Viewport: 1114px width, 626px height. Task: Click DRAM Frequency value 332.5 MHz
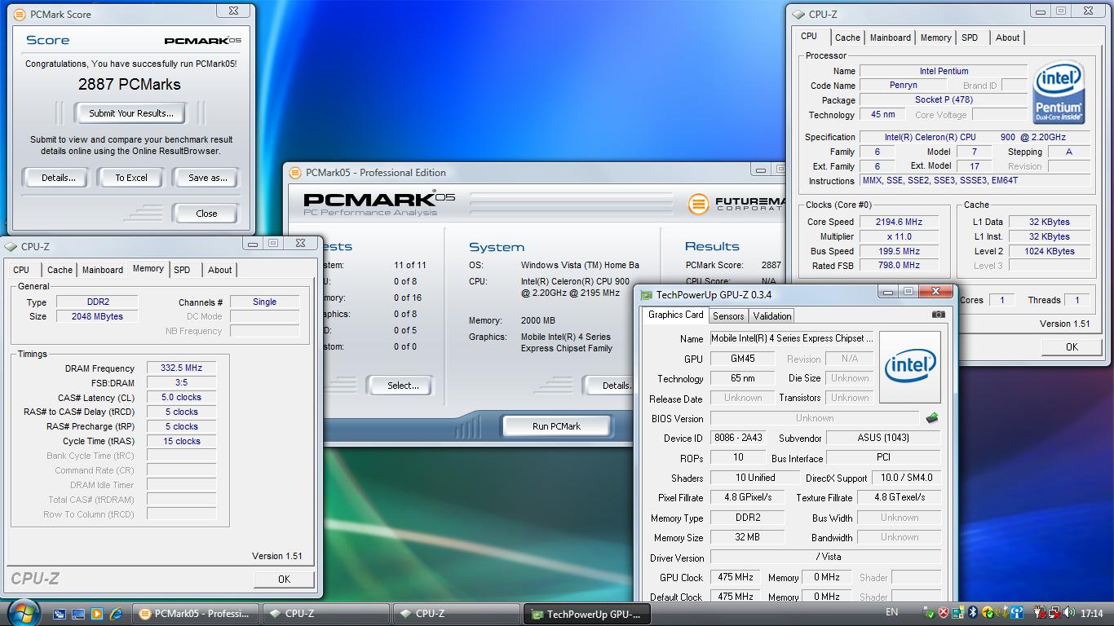(181, 368)
